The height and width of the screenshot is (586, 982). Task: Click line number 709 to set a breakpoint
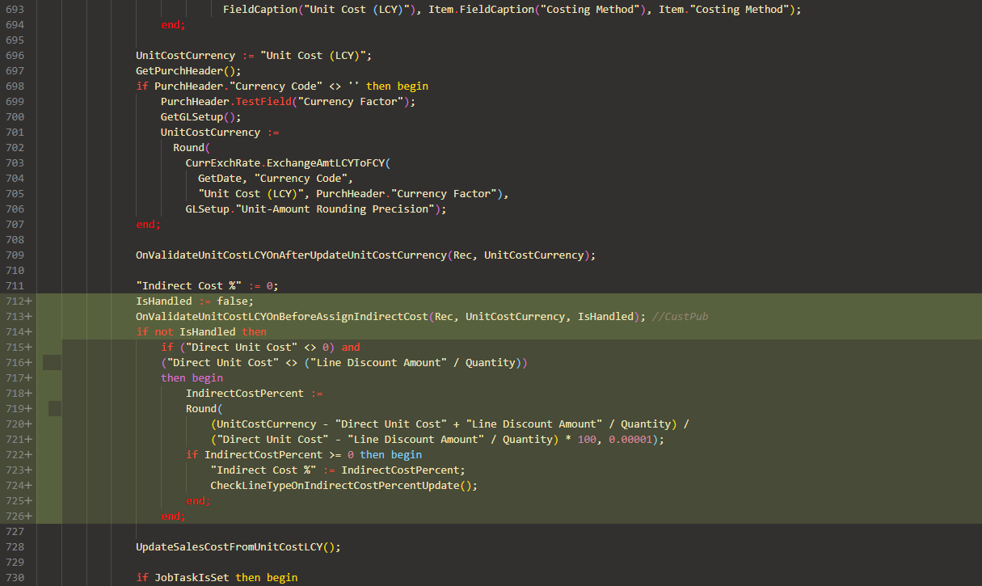pos(15,255)
